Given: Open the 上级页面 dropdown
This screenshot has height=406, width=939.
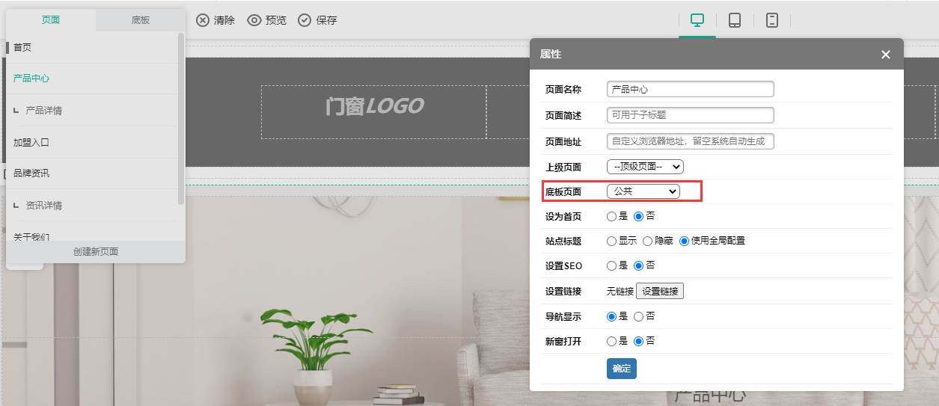Looking at the screenshot, I should tap(645, 167).
